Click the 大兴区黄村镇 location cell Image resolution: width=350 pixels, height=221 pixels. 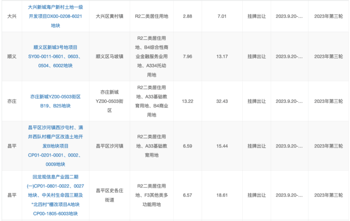pos(109,16)
